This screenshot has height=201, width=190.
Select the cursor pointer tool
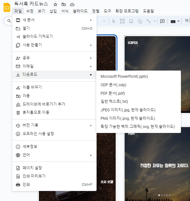tap(114, 21)
